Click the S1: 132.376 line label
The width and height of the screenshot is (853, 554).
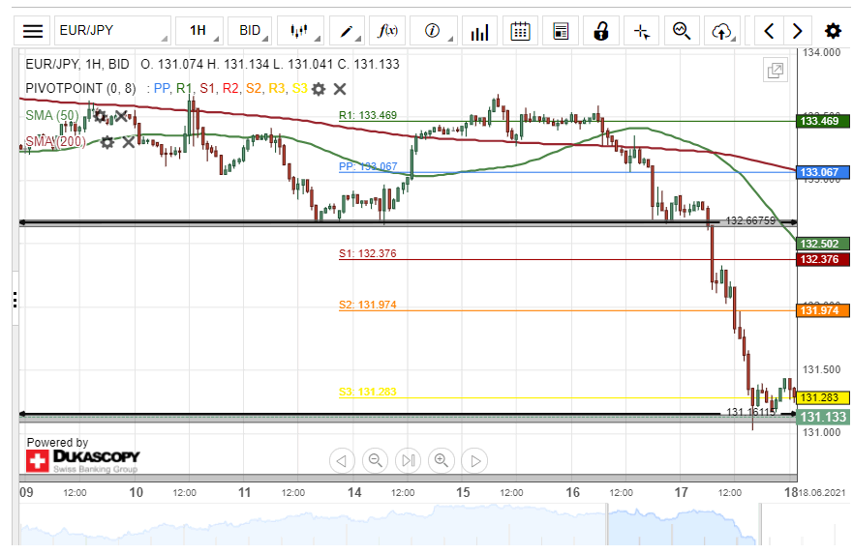368,253
